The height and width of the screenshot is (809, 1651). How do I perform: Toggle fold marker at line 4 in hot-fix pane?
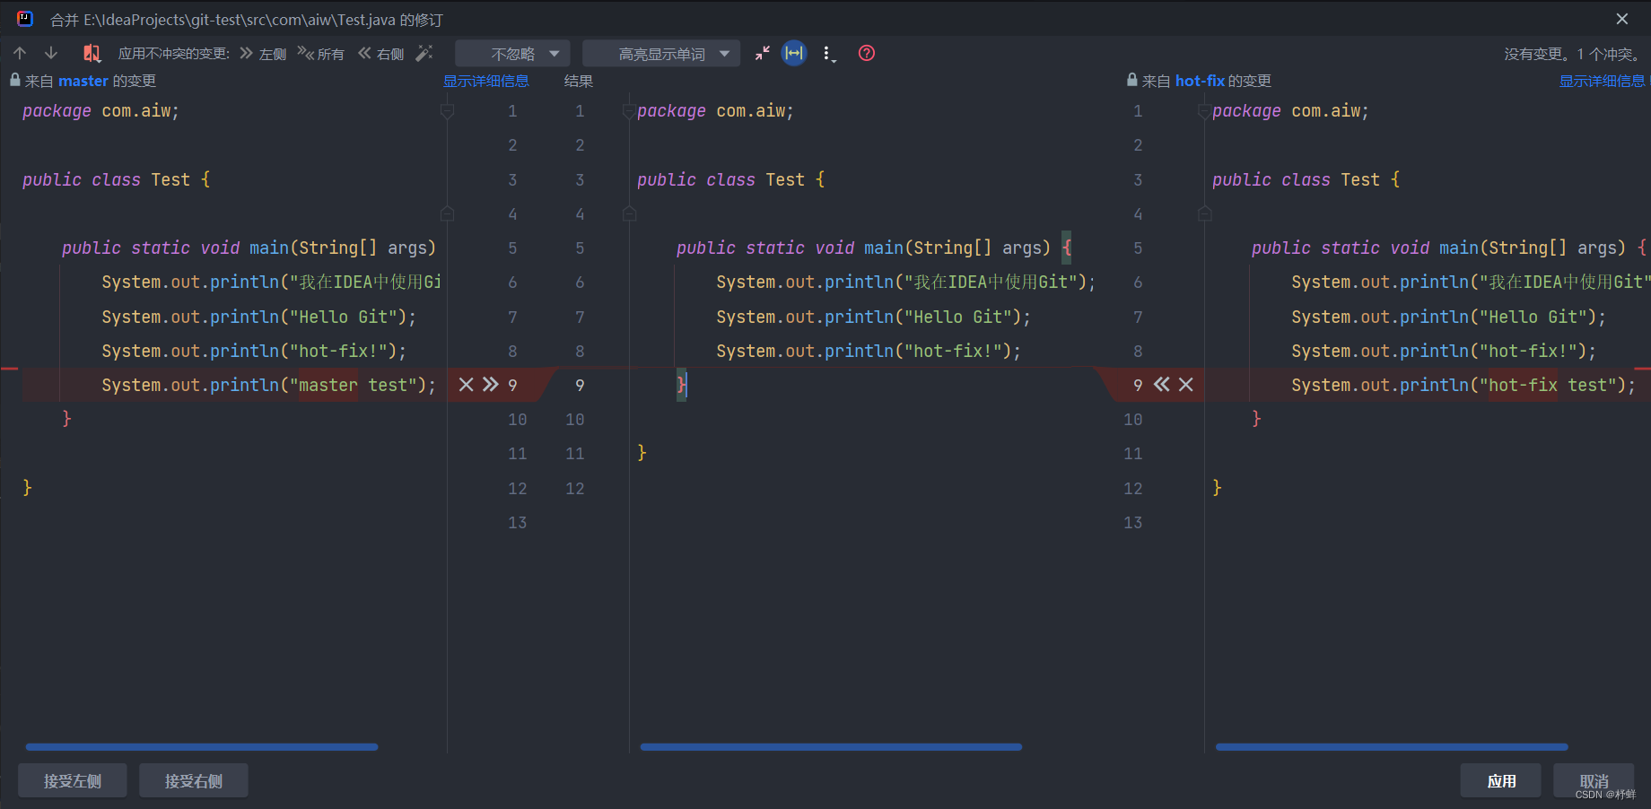1204,213
